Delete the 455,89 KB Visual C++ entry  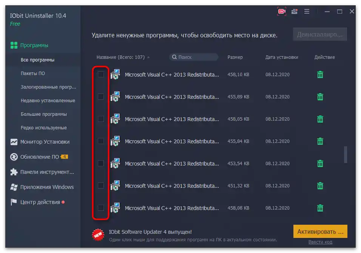[320, 97]
